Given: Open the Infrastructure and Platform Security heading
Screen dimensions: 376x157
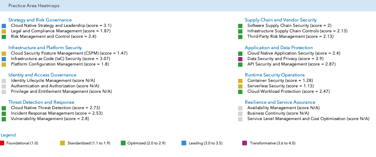Looking at the screenshot, I should [x=45, y=47].
